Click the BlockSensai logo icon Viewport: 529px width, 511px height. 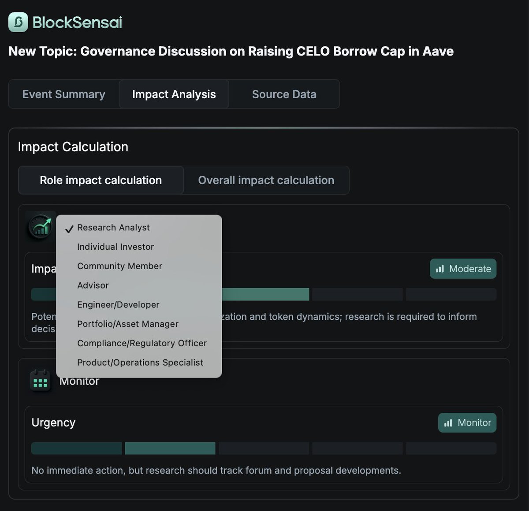[18, 22]
